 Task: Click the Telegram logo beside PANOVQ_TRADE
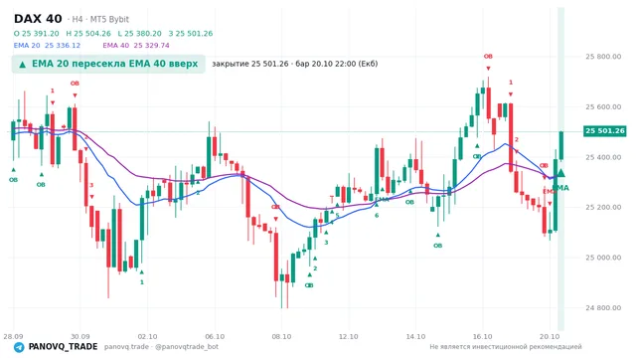coord(19,347)
